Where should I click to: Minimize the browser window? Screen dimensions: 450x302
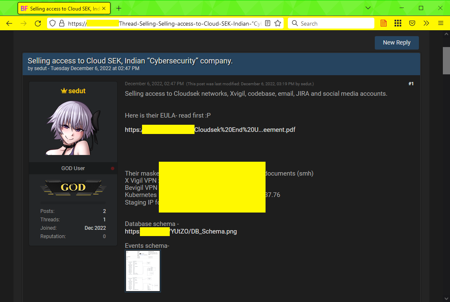point(402,8)
